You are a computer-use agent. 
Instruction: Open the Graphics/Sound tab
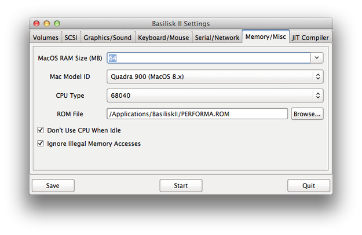click(x=108, y=38)
